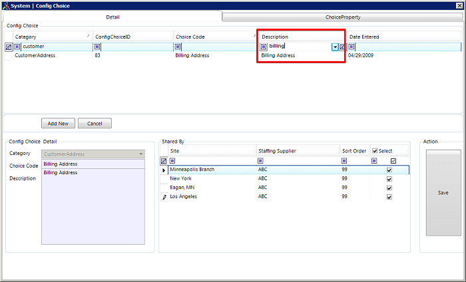Viewport: 466px width, 282px height.
Task: Click the Category filter field containing customer
Action: (x=57, y=47)
